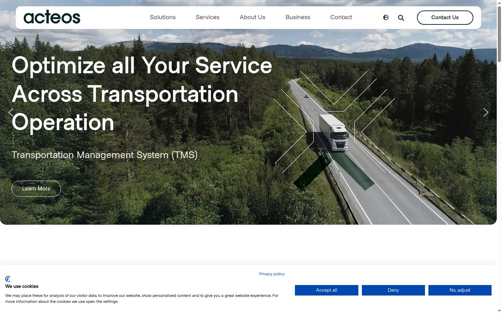Open the About Us menu
The height and width of the screenshot is (314, 502).
tap(252, 17)
